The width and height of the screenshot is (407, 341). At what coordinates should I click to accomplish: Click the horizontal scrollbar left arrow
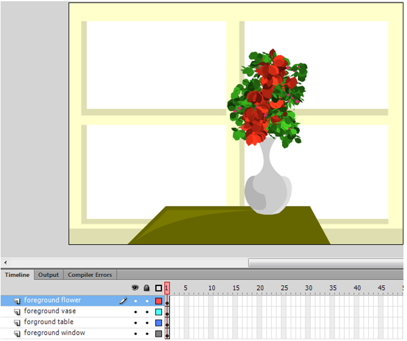pyautogui.click(x=5, y=263)
